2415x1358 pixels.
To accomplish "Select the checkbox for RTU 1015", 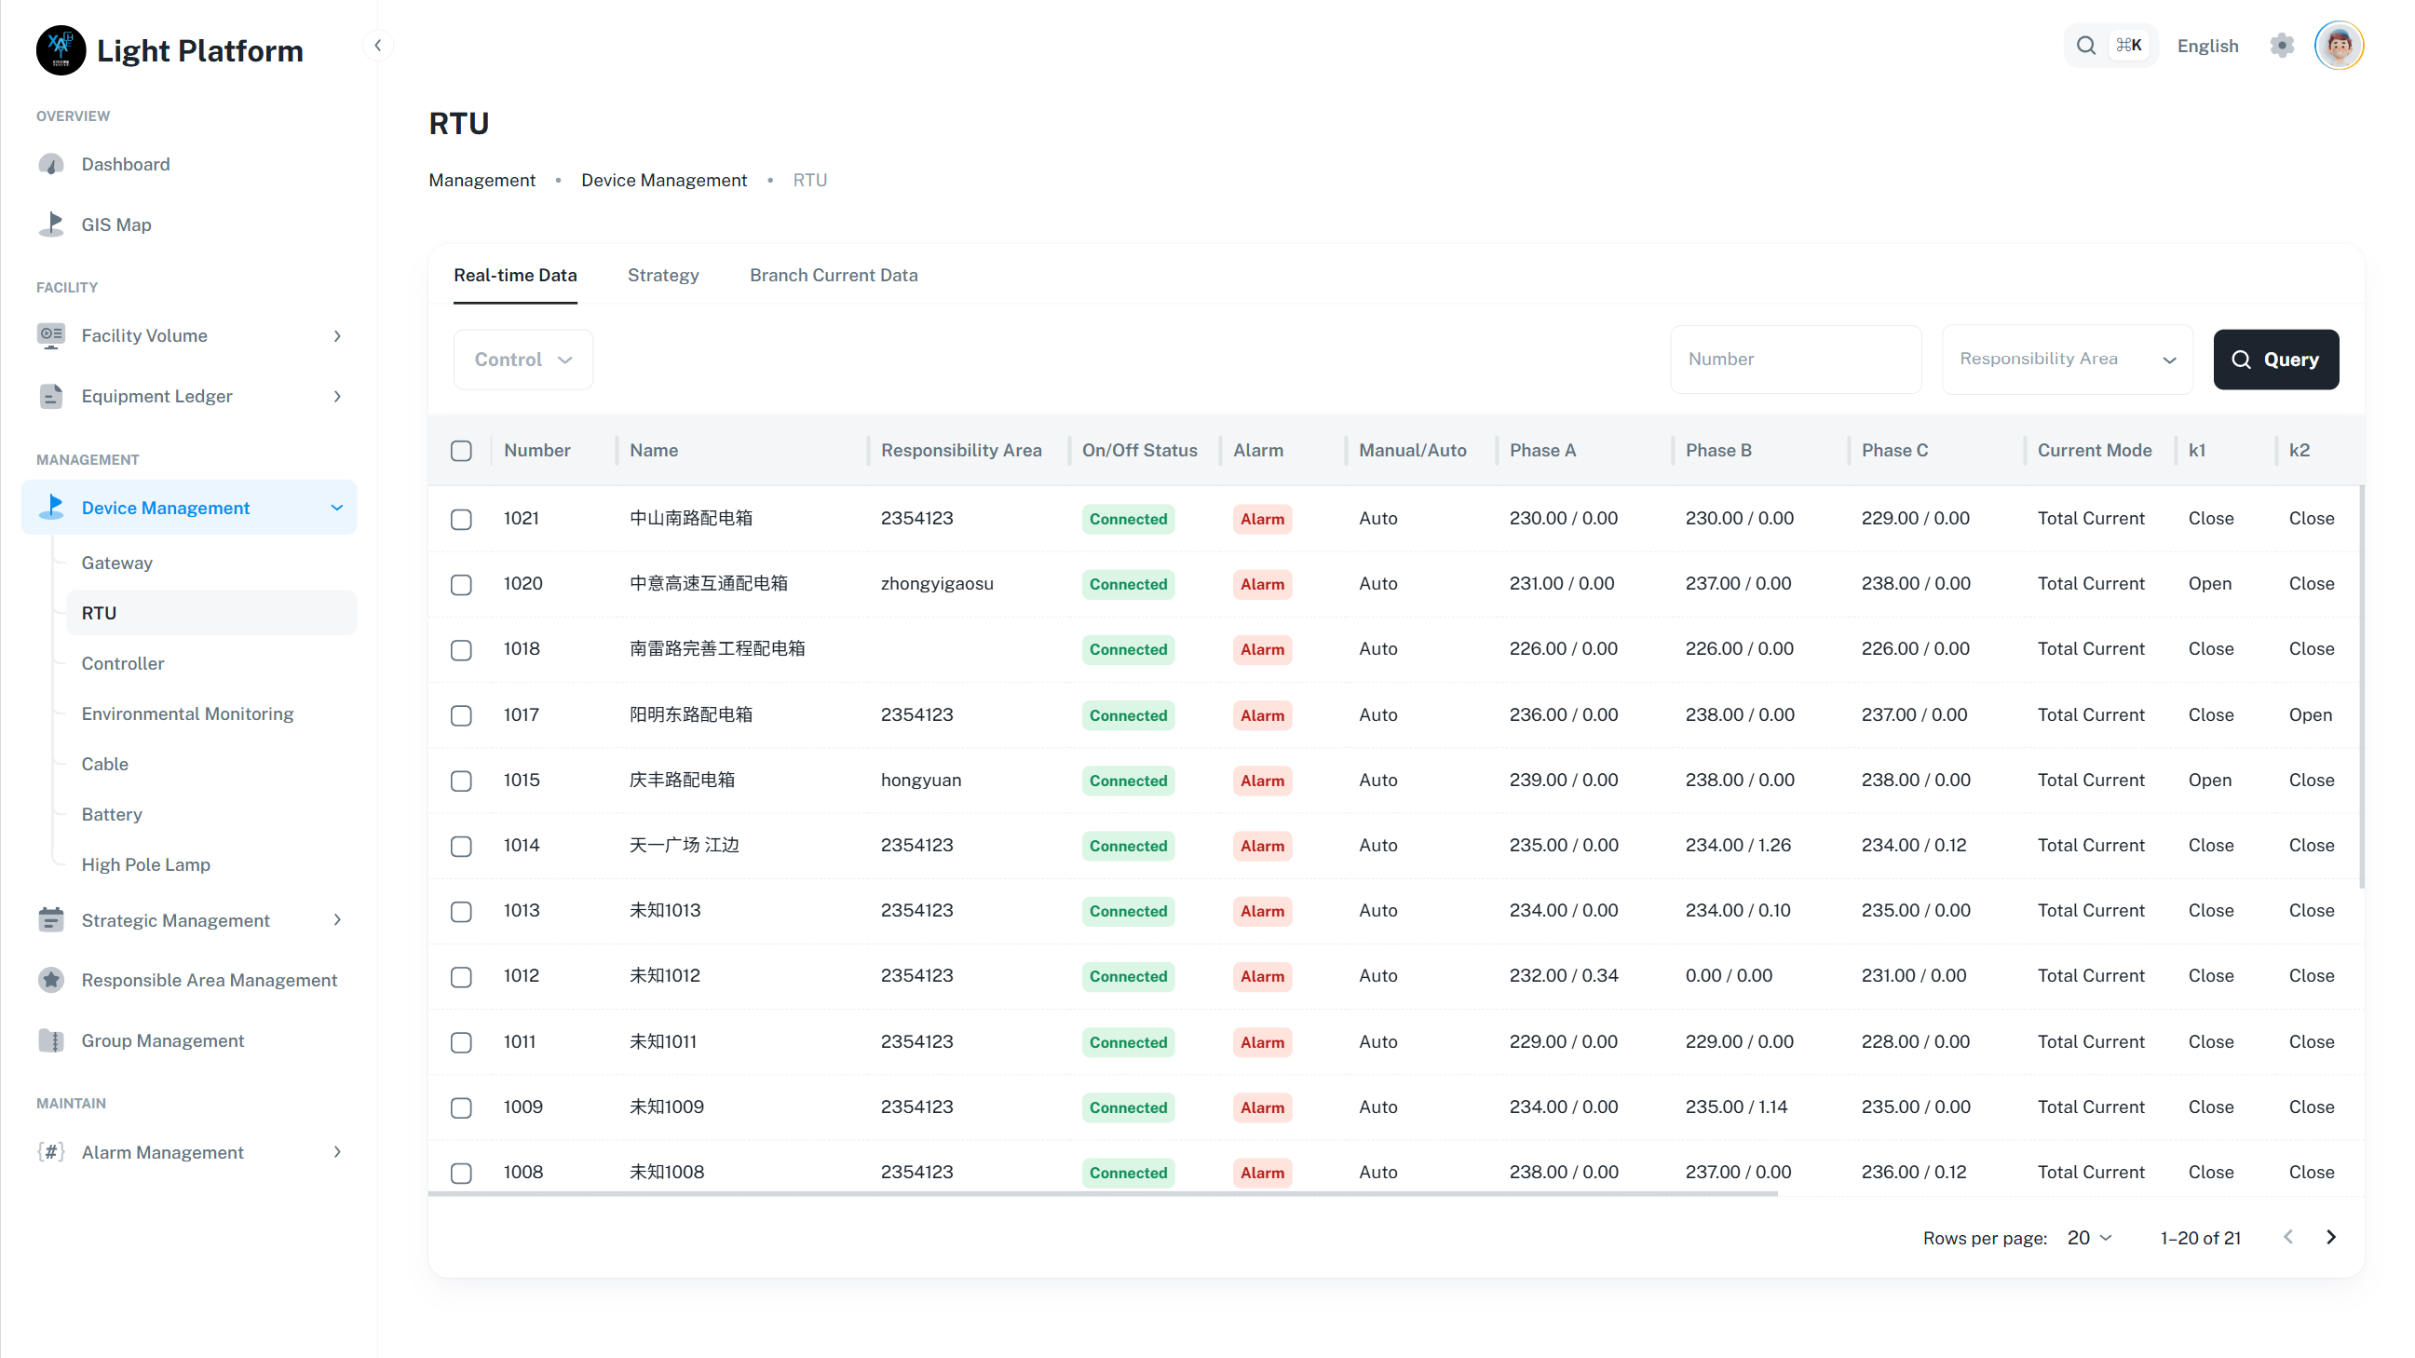I will (460, 781).
